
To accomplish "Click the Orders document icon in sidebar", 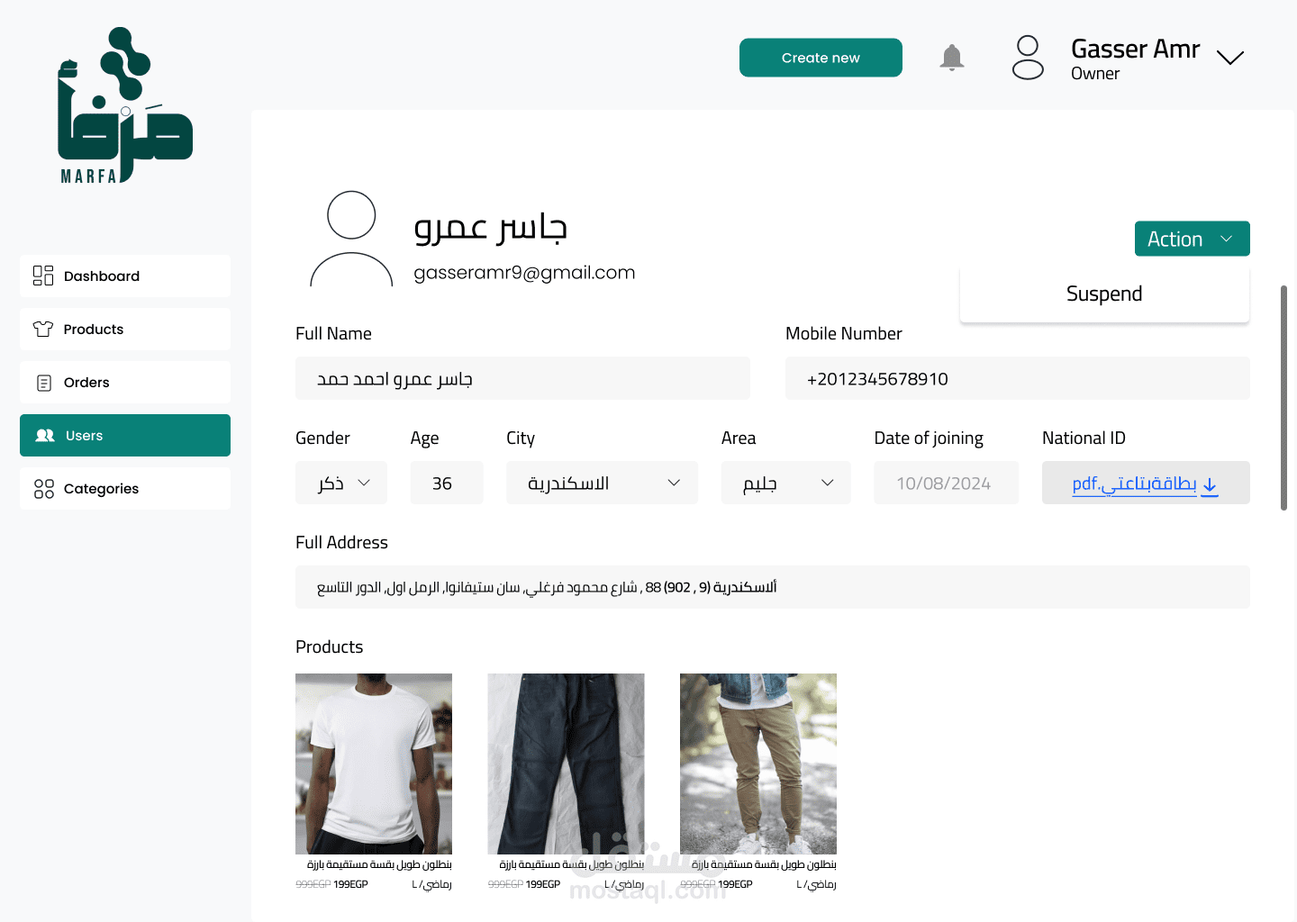I will (x=43, y=383).
